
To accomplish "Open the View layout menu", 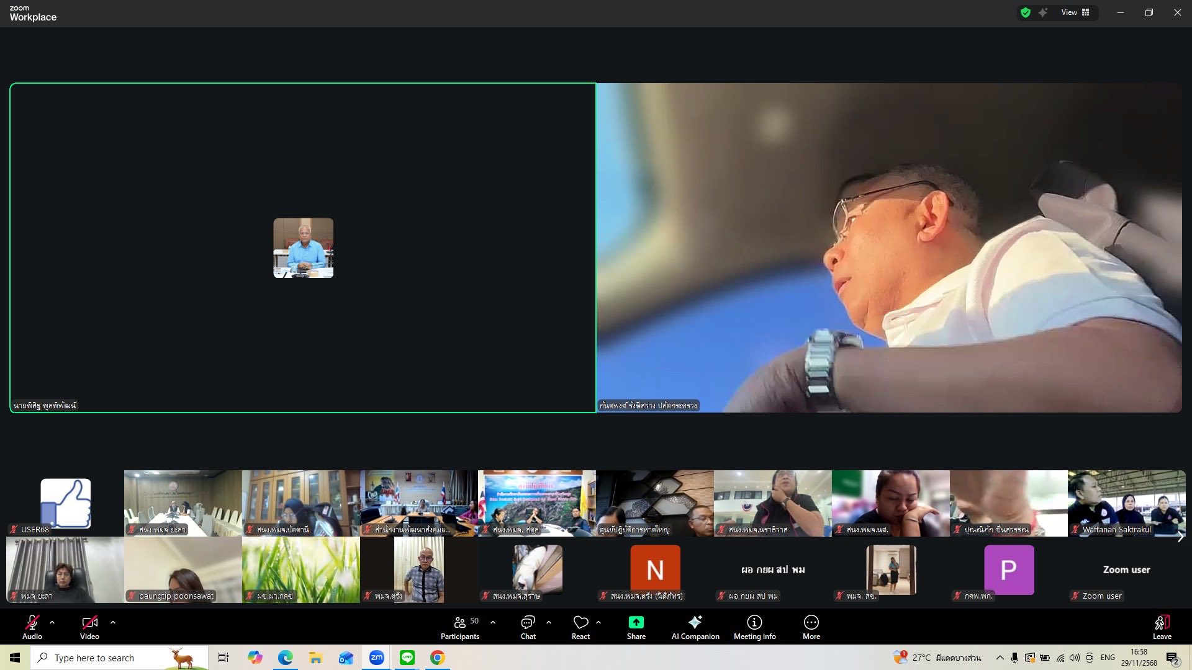I will tap(1075, 12).
